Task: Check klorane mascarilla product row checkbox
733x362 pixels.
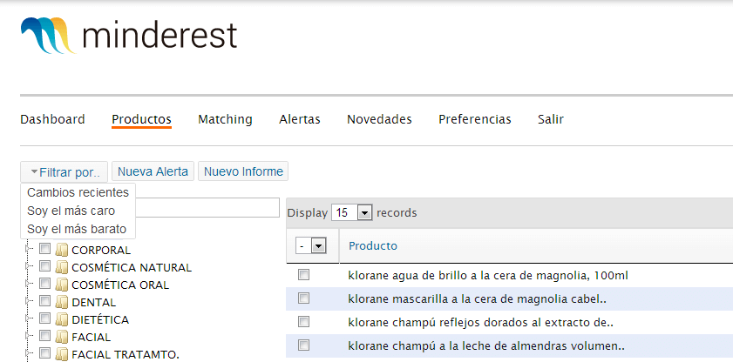Action: point(304,298)
